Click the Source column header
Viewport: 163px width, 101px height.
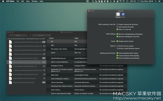pyautogui.click(x=51, y=38)
